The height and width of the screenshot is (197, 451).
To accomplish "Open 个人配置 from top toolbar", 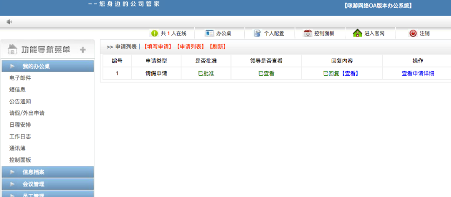I will pyautogui.click(x=274, y=34).
